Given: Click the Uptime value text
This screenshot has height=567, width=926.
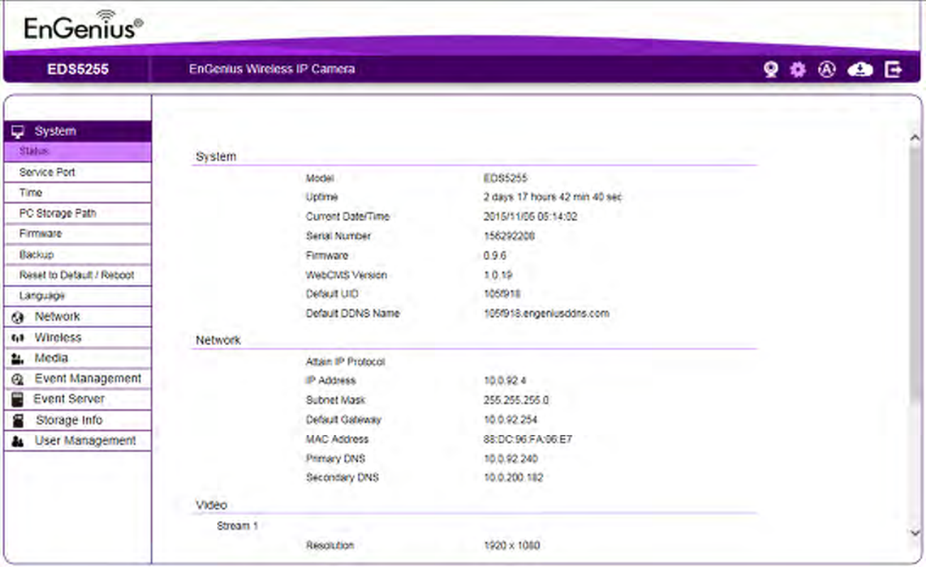Looking at the screenshot, I should click(x=553, y=197).
